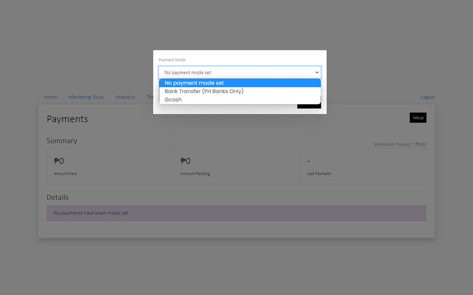Image resolution: width=473 pixels, height=295 pixels.
Task: Go to Marketing Tools in the nav bar
Action: click(x=86, y=97)
